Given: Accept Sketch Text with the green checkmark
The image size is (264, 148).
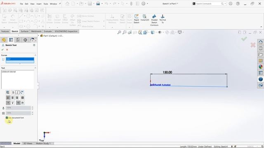Looking at the screenshot, I should click(x=2, y=50).
